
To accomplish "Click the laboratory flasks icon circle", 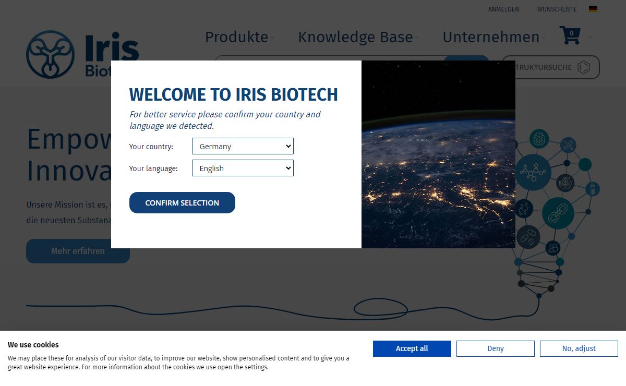I will (x=553, y=247).
